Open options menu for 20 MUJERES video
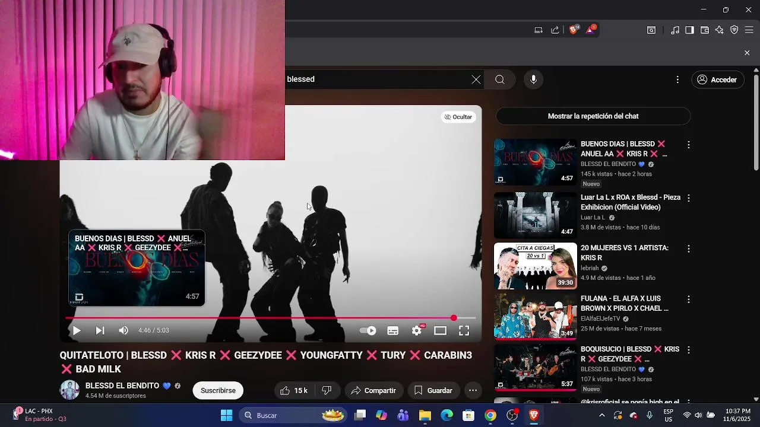This screenshot has width=760, height=427. [689, 249]
